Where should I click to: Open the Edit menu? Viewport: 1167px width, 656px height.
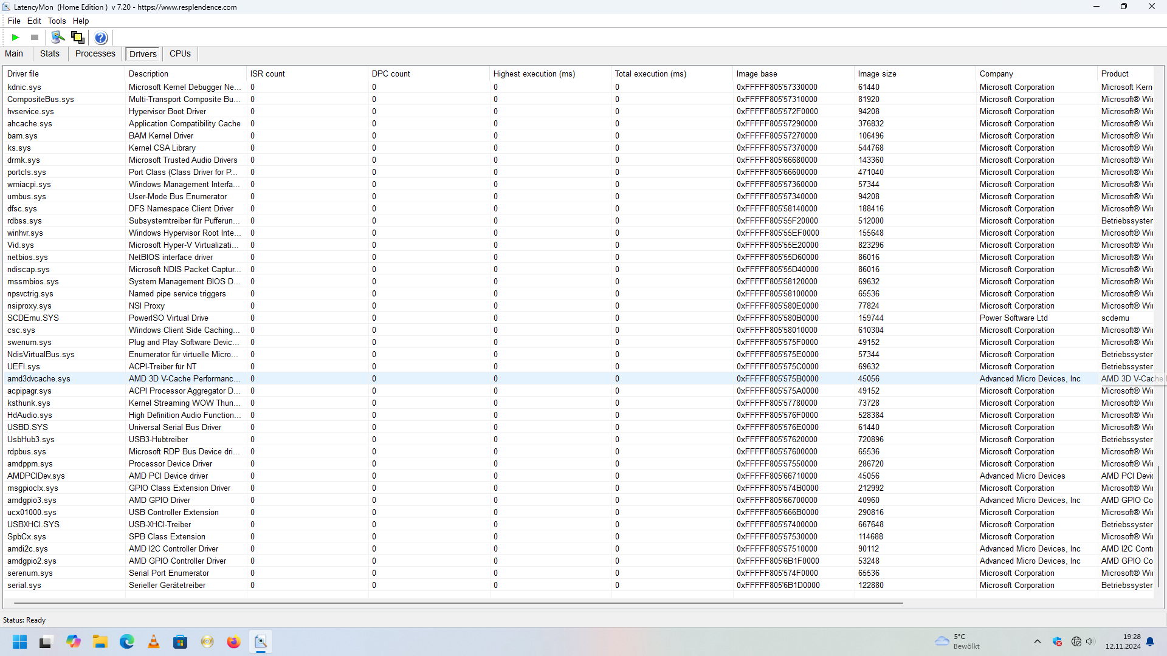[x=34, y=21]
